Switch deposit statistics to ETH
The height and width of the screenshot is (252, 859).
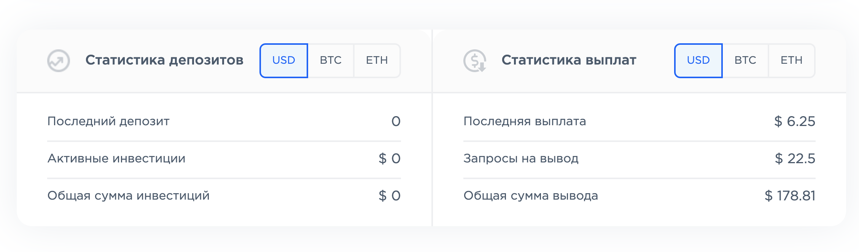tap(377, 61)
